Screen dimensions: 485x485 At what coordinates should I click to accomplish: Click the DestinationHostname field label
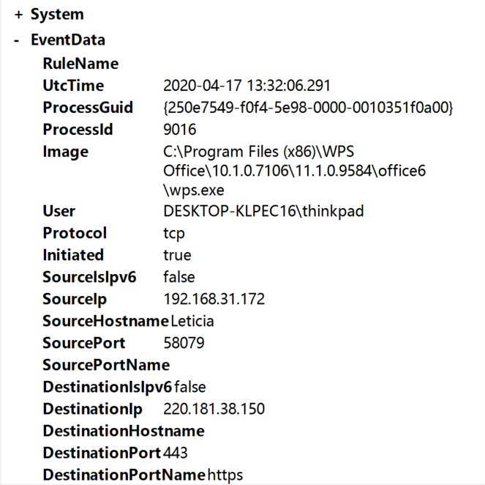tap(124, 431)
